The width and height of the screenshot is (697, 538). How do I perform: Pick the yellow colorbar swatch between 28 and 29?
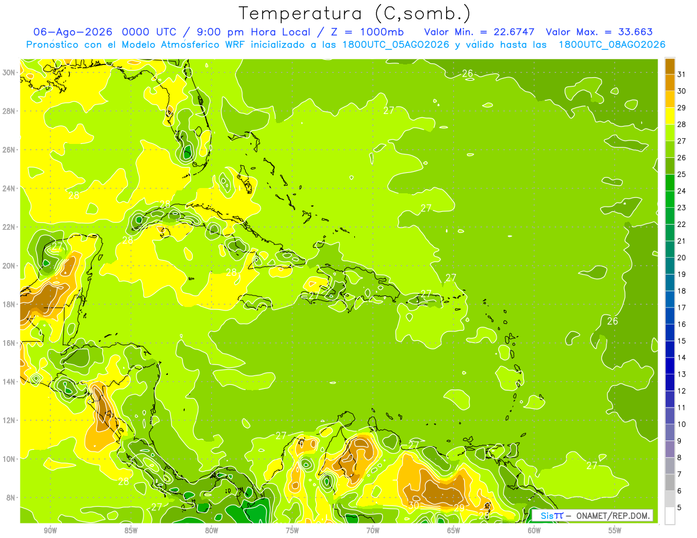tap(670, 115)
